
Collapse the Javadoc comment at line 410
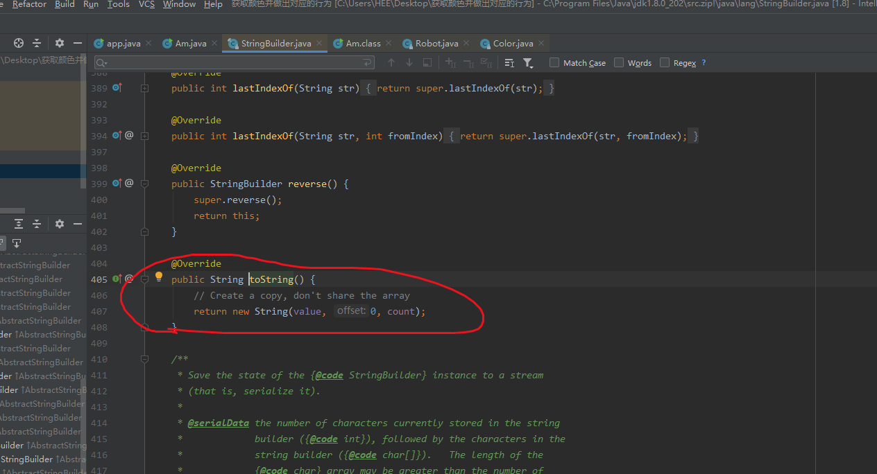tap(144, 359)
